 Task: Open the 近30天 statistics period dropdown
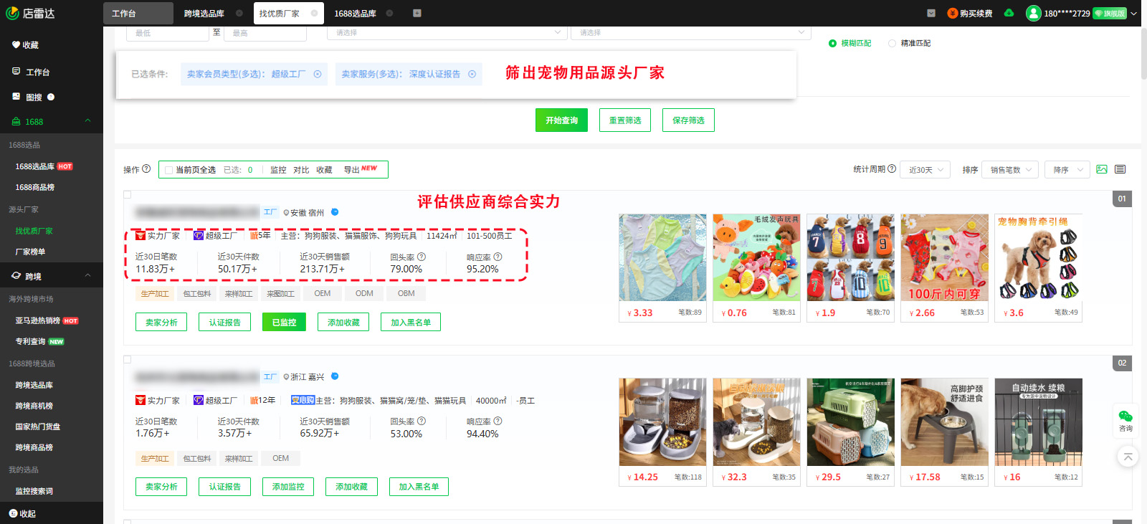pos(925,170)
